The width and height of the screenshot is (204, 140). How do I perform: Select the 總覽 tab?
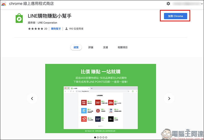(76, 47)
